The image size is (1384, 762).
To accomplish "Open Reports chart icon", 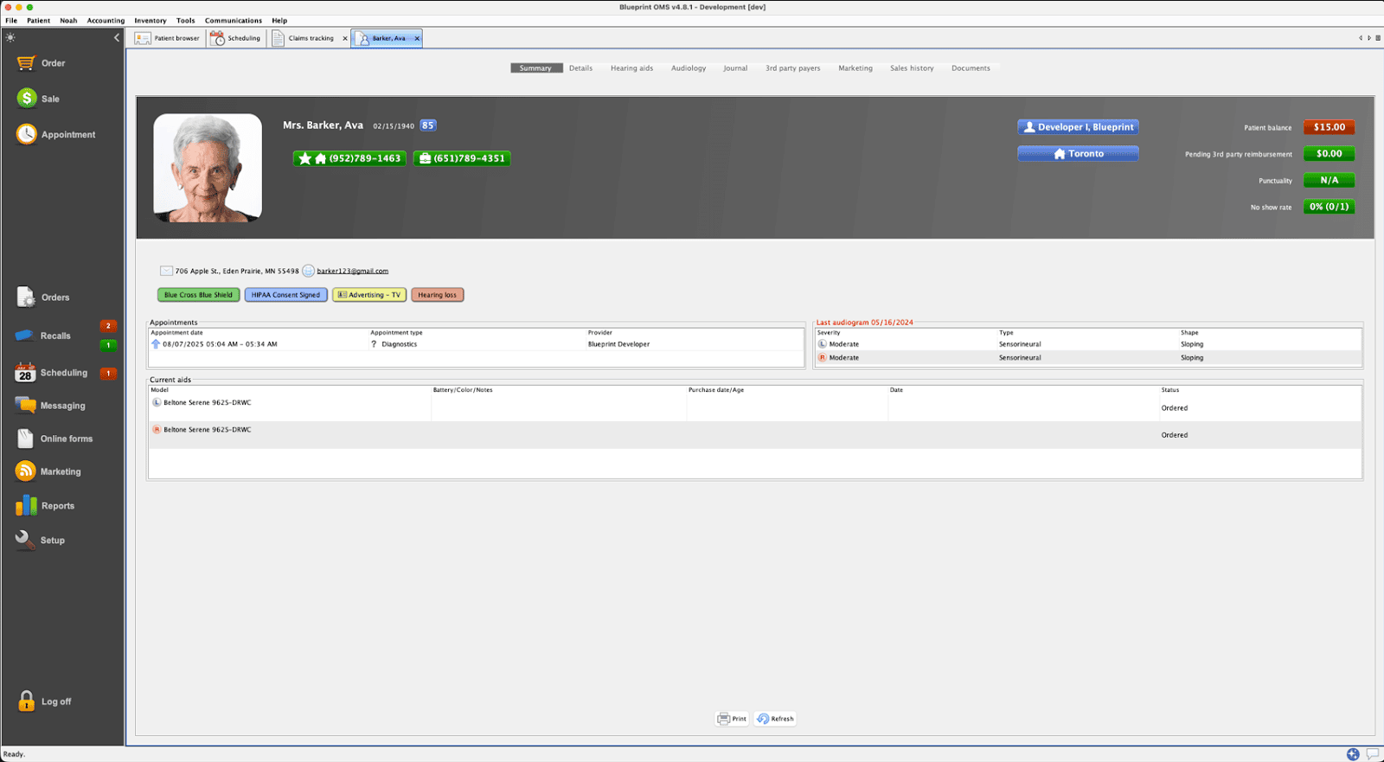I will pos(26,506).
